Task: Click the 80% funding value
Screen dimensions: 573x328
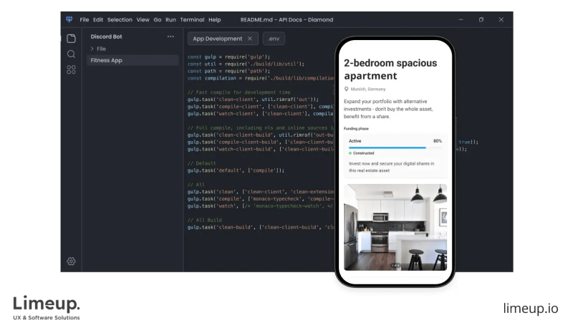Action: point(438,141)
